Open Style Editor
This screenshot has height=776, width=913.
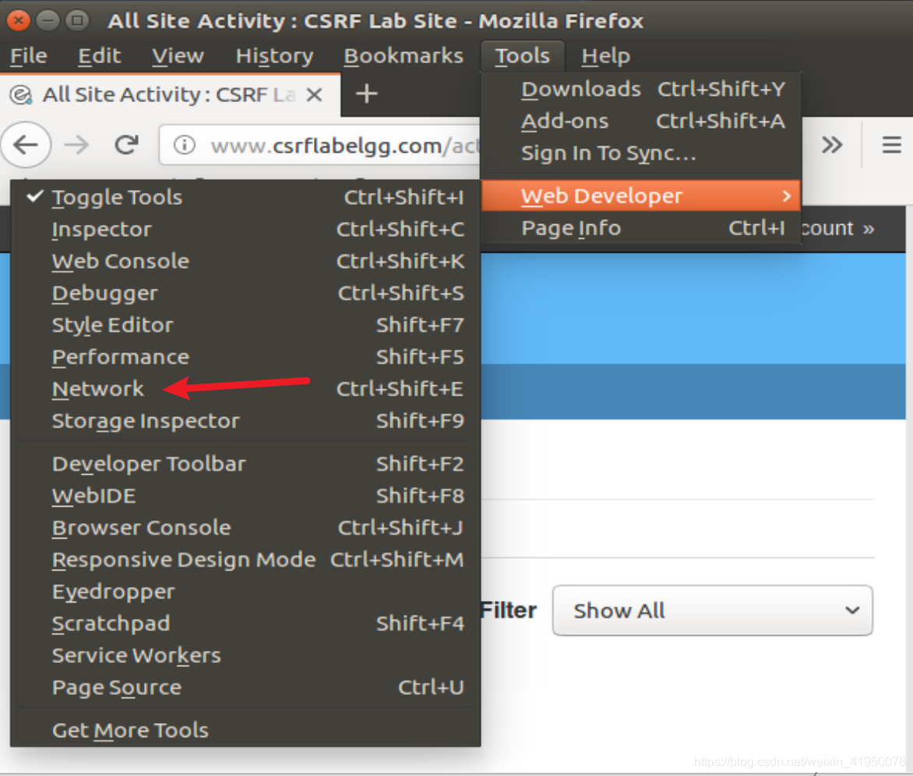[245, 325]
